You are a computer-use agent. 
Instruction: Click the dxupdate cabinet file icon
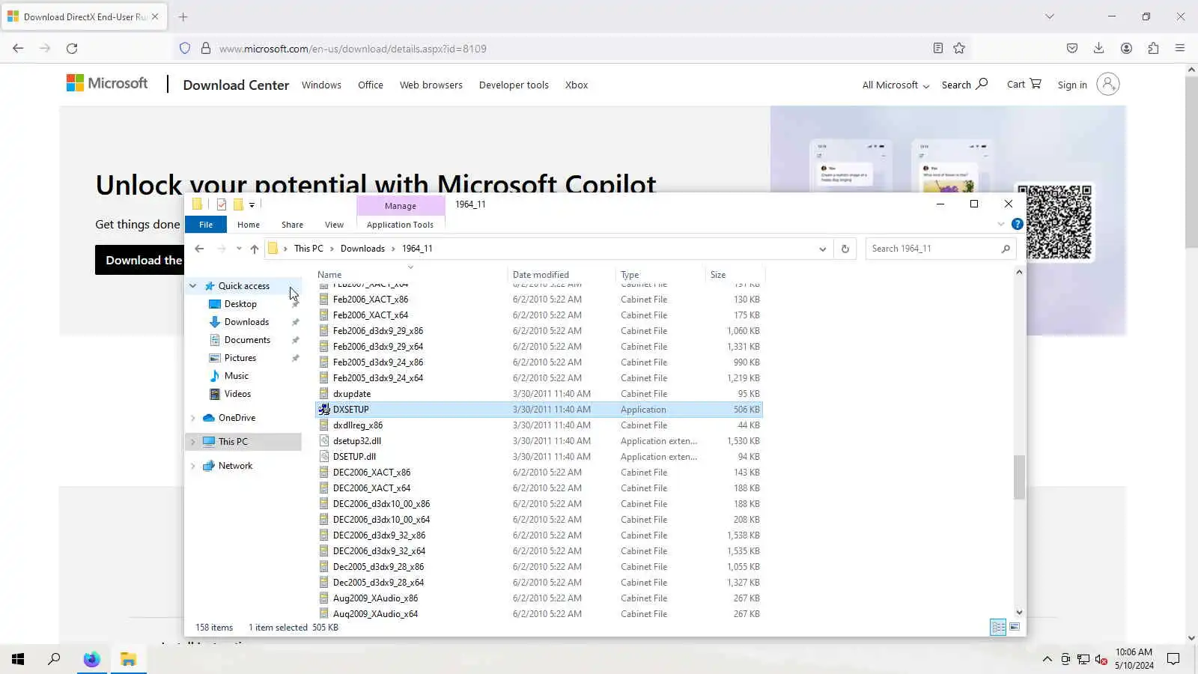tap(324, 394)
